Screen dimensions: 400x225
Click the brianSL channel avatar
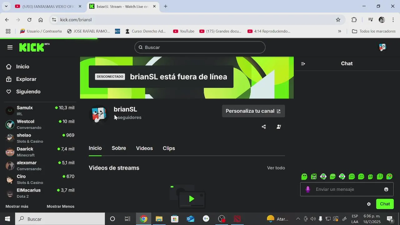(x=99, y=115)
